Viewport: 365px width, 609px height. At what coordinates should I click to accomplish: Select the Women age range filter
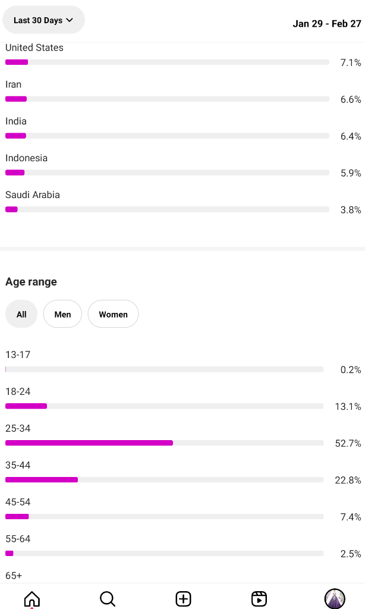coord(113,314)
